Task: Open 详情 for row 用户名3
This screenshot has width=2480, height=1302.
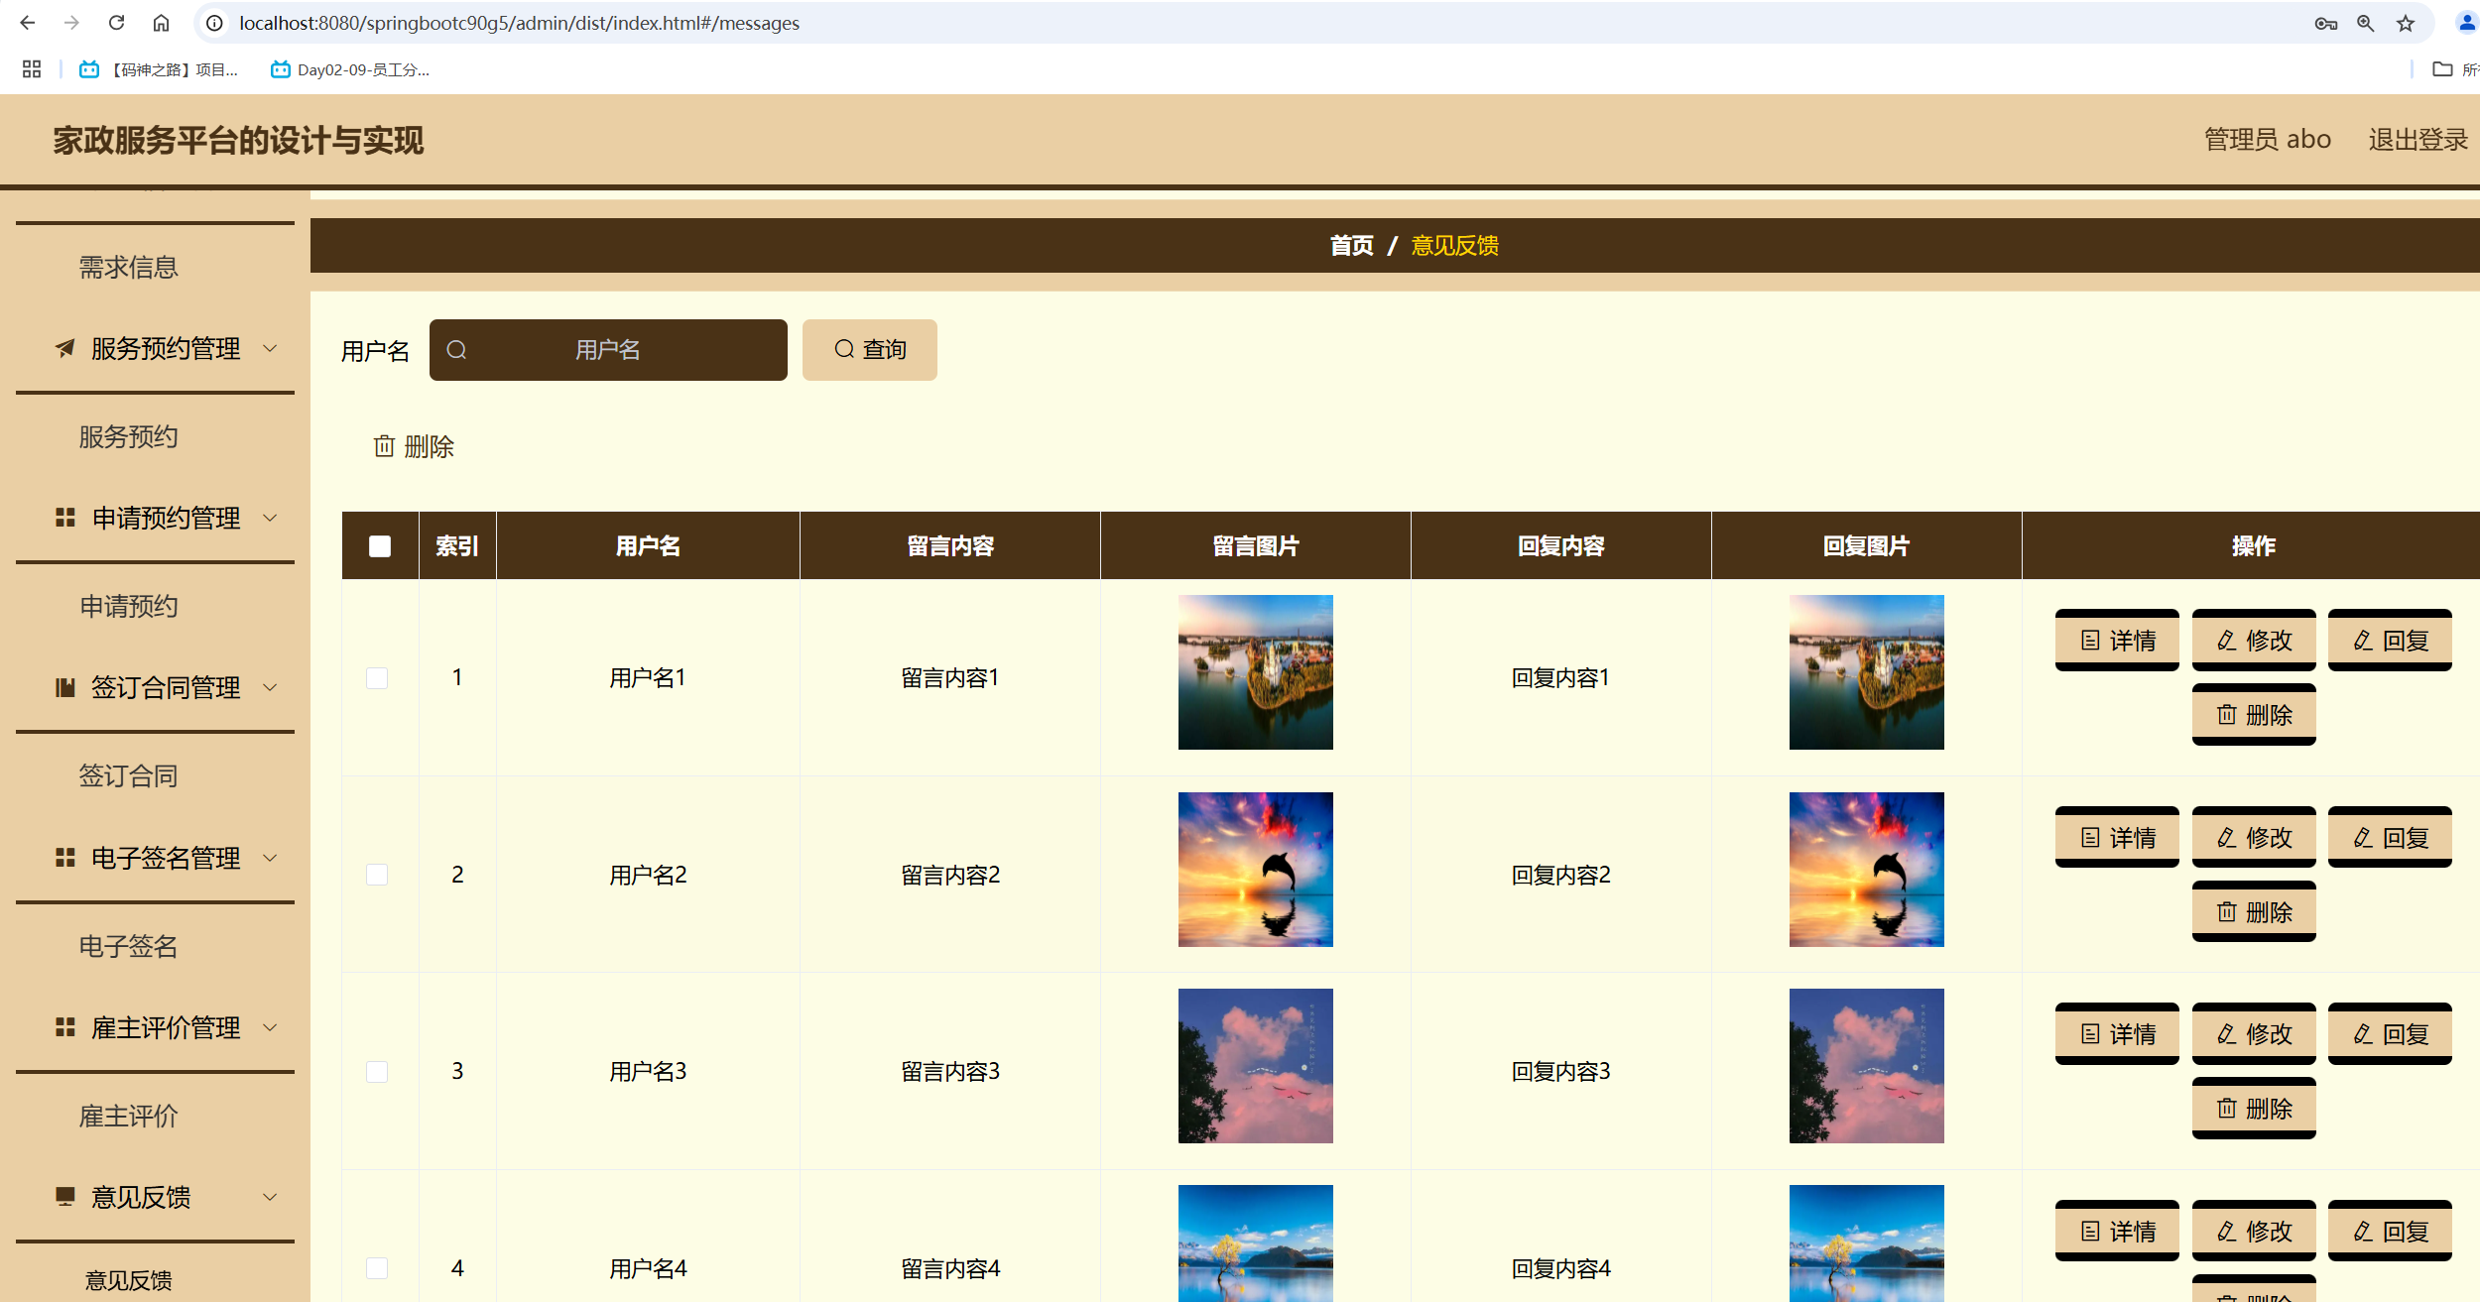Action: point(2117,1034)
